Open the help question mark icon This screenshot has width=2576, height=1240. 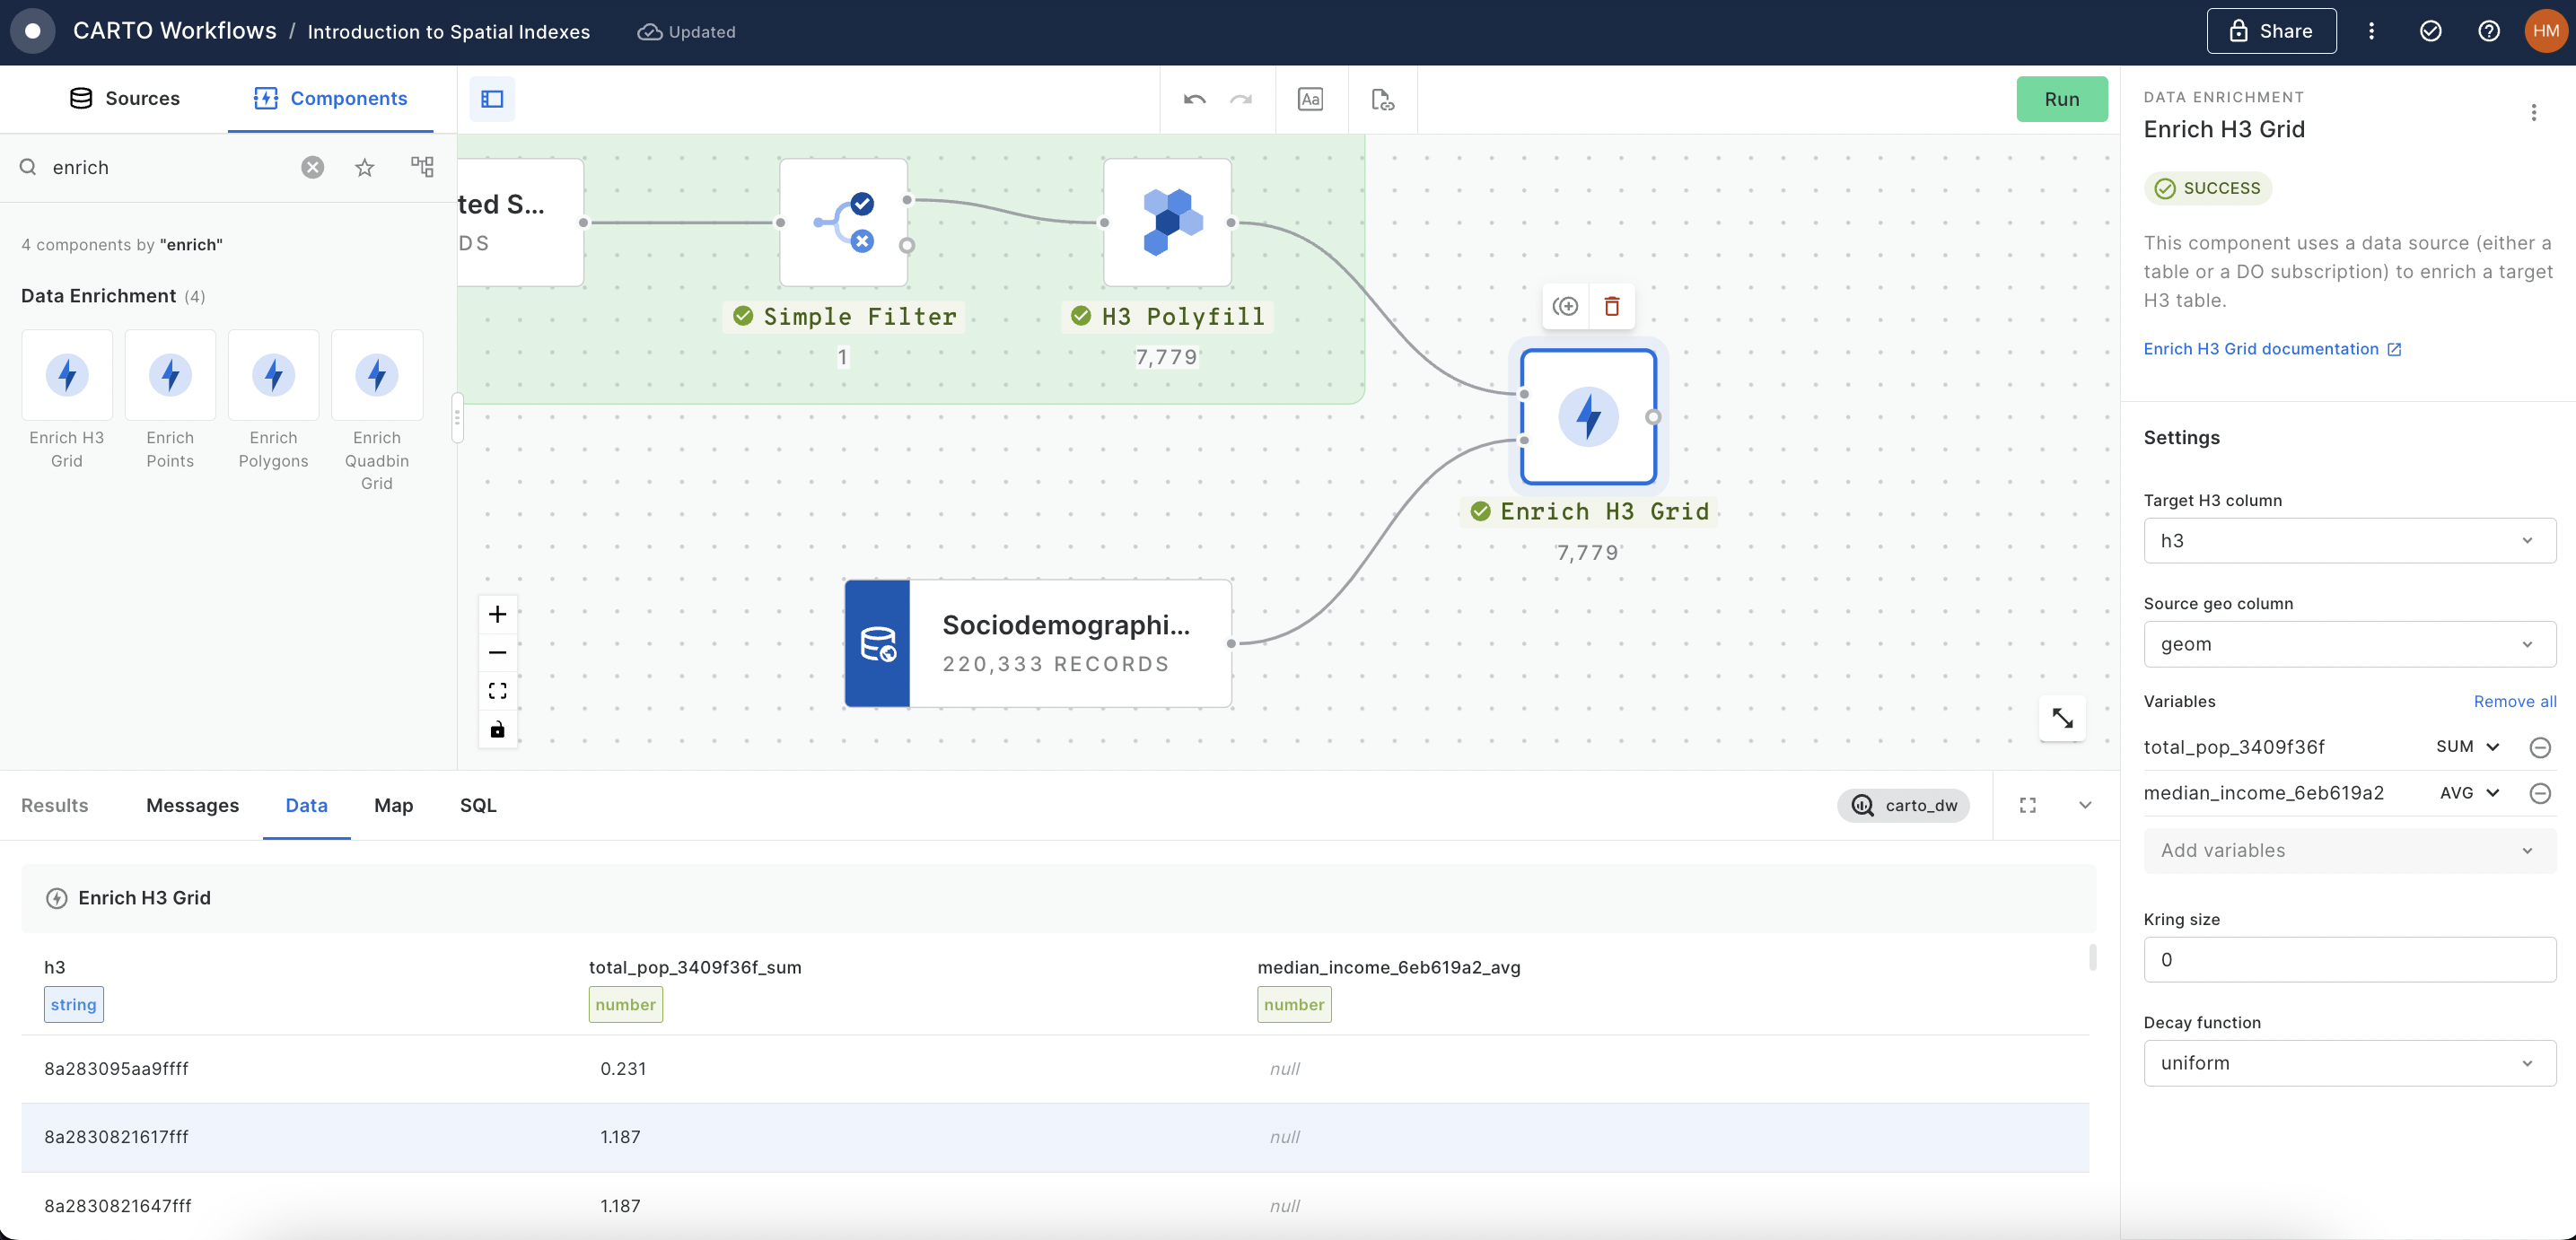coord(2489,31)
